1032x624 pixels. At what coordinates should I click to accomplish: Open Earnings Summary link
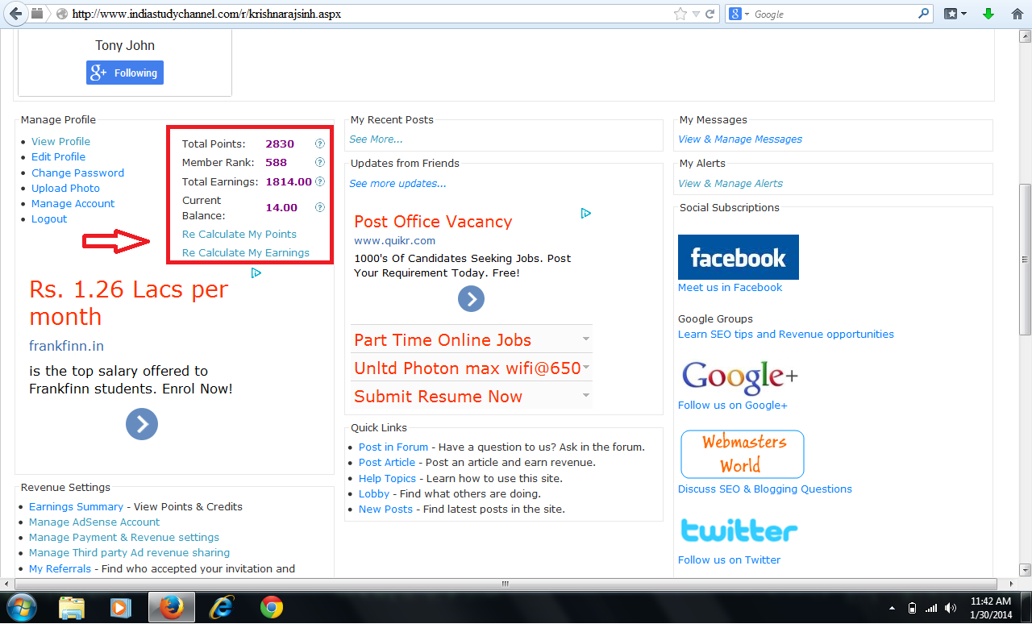click(x=76, y=506)
